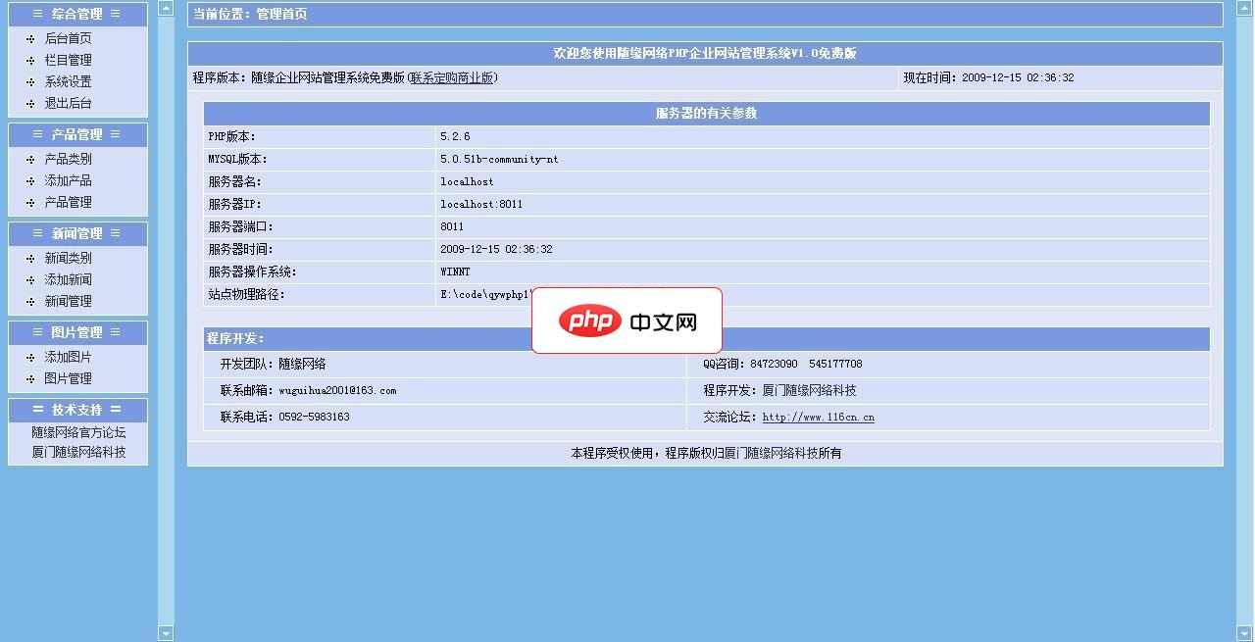Collapse the 产品管理 panel

pyautogui.click(x=77, y=134)
